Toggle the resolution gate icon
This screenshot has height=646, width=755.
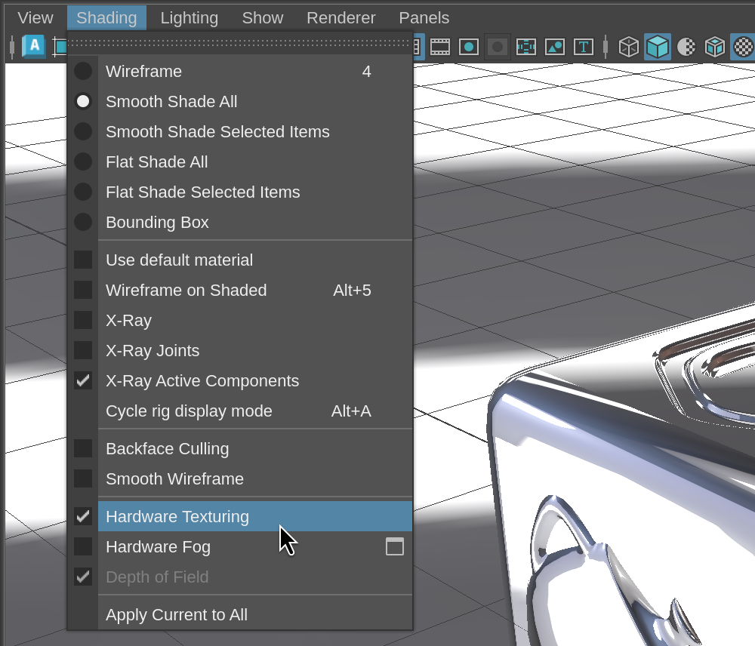click(x=469, y=48)
